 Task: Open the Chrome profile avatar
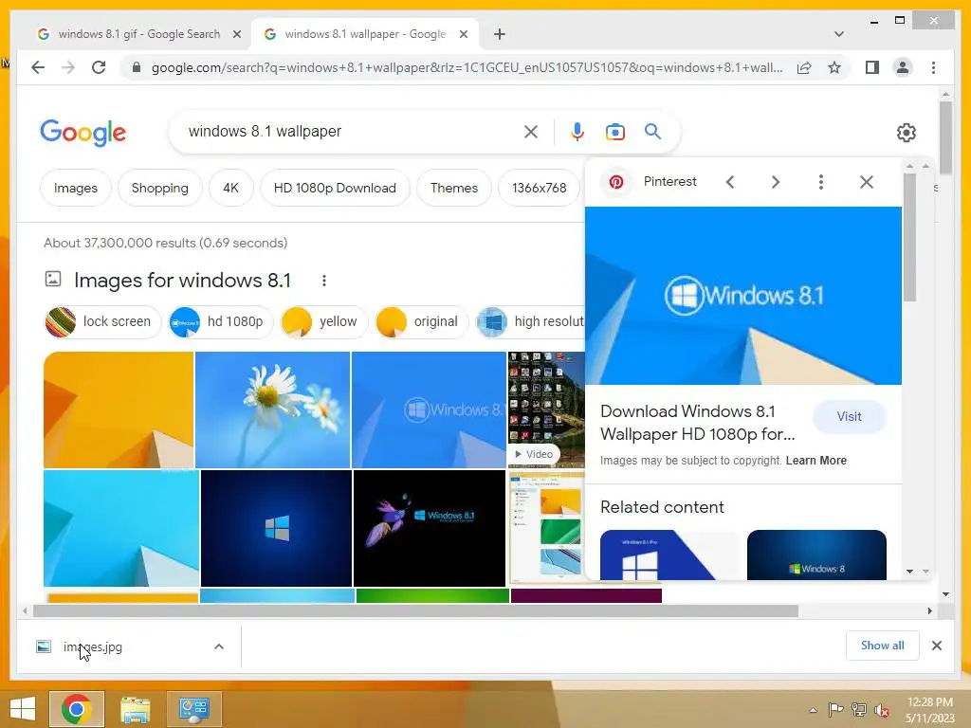click(x=903, y=67)
